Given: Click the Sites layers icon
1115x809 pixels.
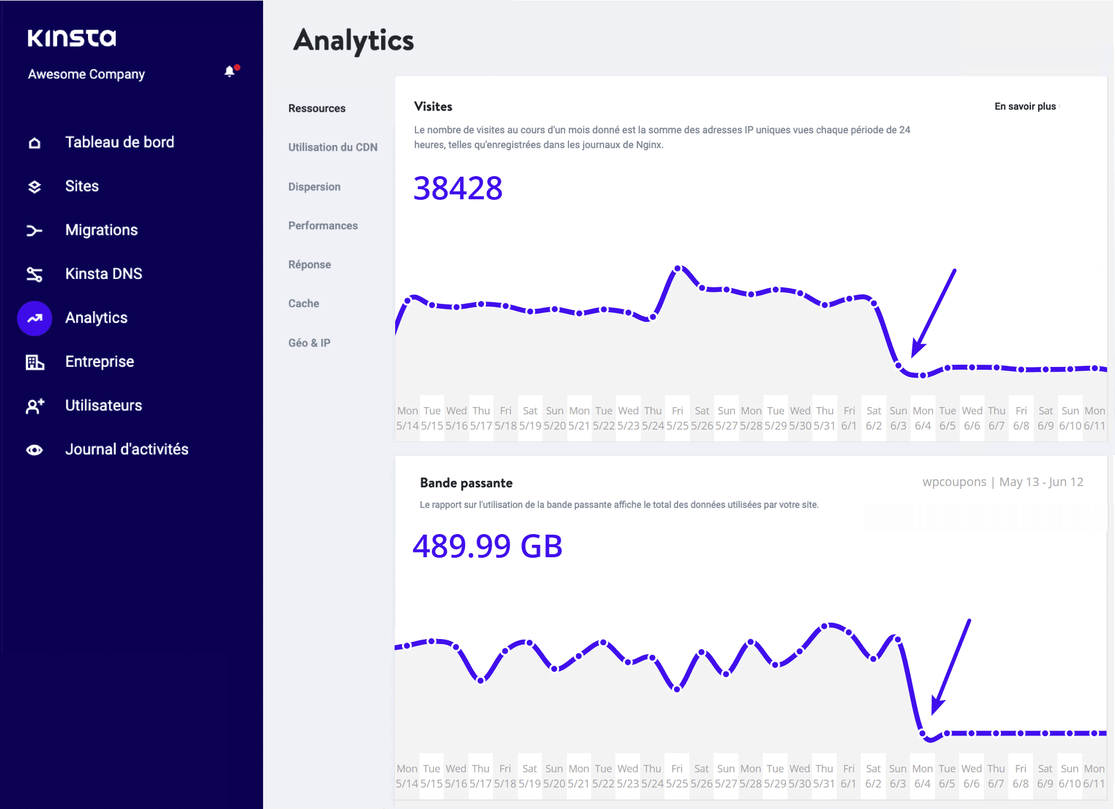Looking at the screenshot, I should pos(34,187).
